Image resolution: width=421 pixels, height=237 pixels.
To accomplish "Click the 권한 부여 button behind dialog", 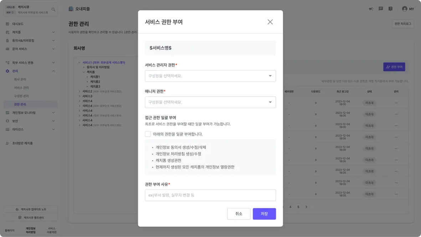I will point(394,67).
